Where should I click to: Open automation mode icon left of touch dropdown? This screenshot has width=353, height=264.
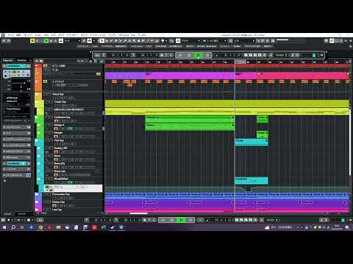pos(61,41)
